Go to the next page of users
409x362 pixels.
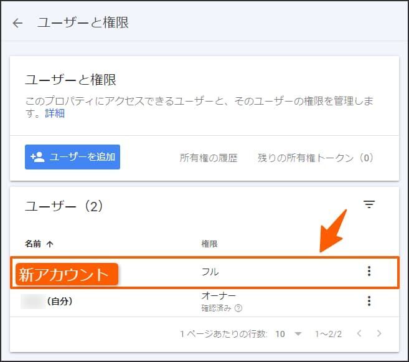coord(379,333)
